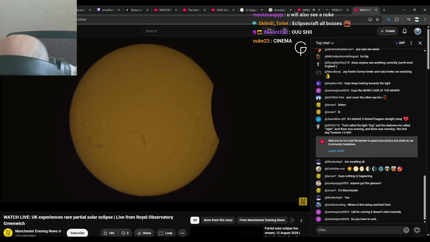Image resolution: width=430 pixels, height=242 pixels.
Task: Click the YouTube notifications bell icon
Action: [x=405, y=31]
